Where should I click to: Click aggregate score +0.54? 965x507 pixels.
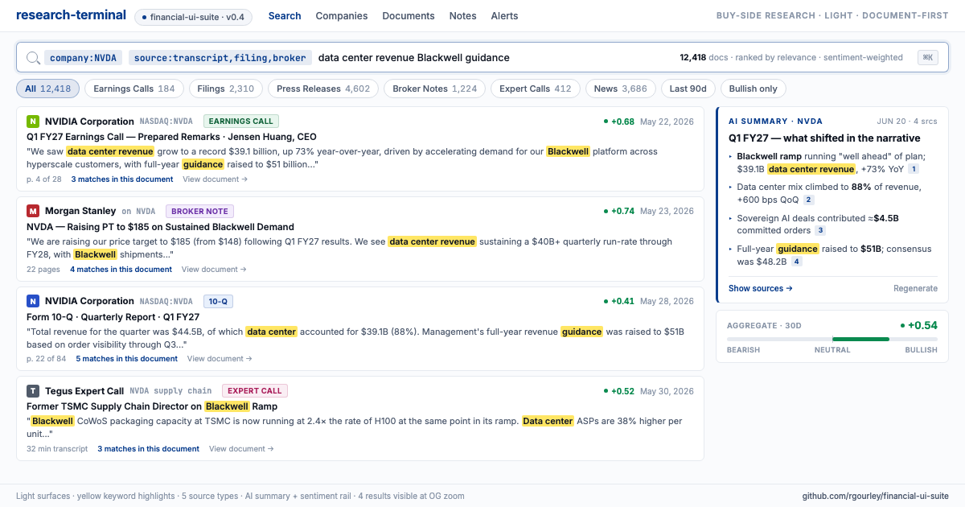[919, 325]
